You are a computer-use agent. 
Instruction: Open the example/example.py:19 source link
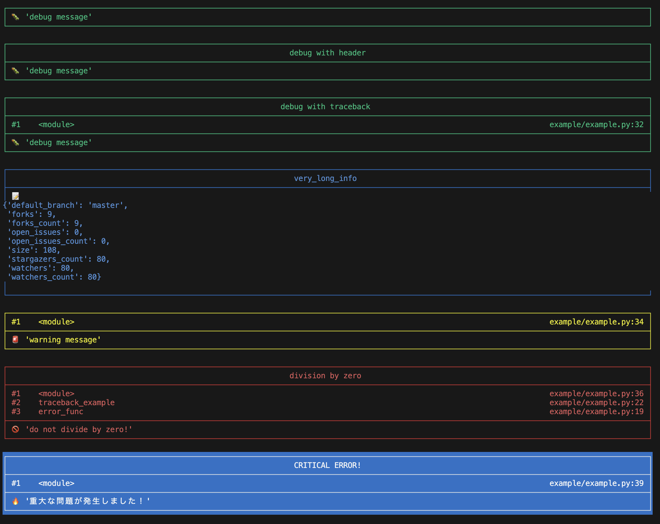[596, 412]
